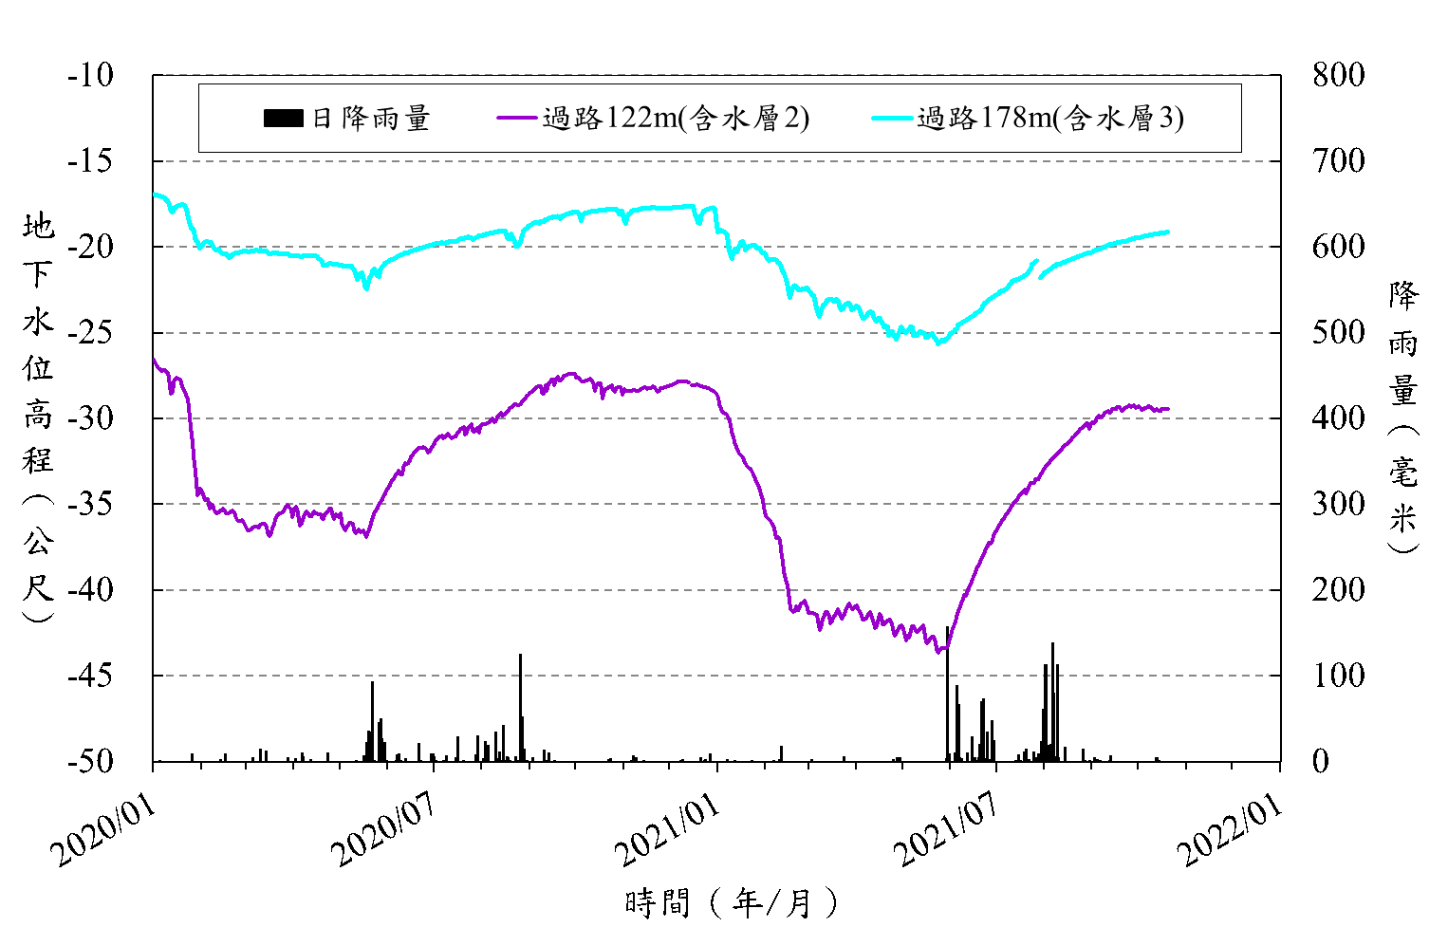Click the black 日降雨量 legend swatch
Image resolution: width=1448 pixels, height=946 pixels.
283,119
